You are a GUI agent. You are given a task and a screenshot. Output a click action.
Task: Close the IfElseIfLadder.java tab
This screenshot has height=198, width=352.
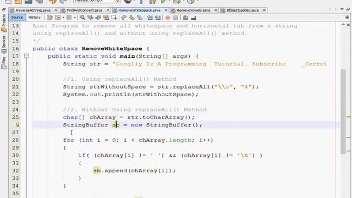[264, 10]
